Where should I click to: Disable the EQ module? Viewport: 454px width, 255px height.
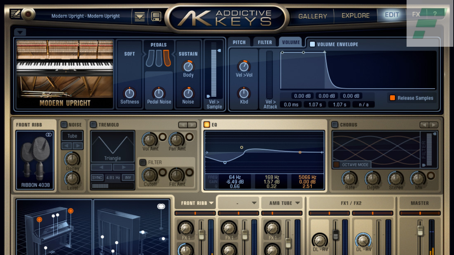click(207, 124)
